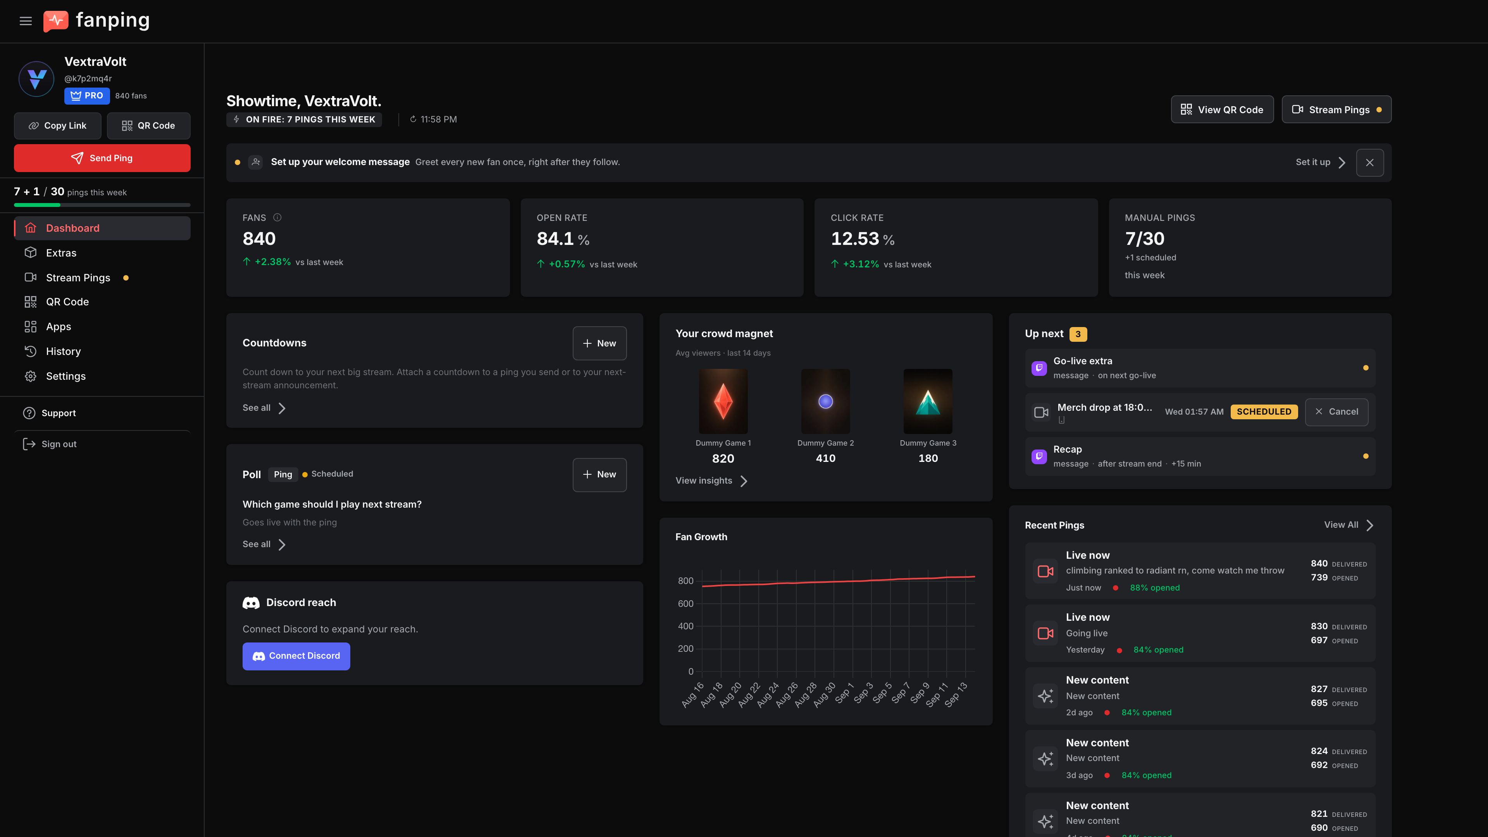The height and width of the screenshot is (837, 1488).
Task: Click the Discord logo beside Discord reach
Action: (x=251, y=603)
